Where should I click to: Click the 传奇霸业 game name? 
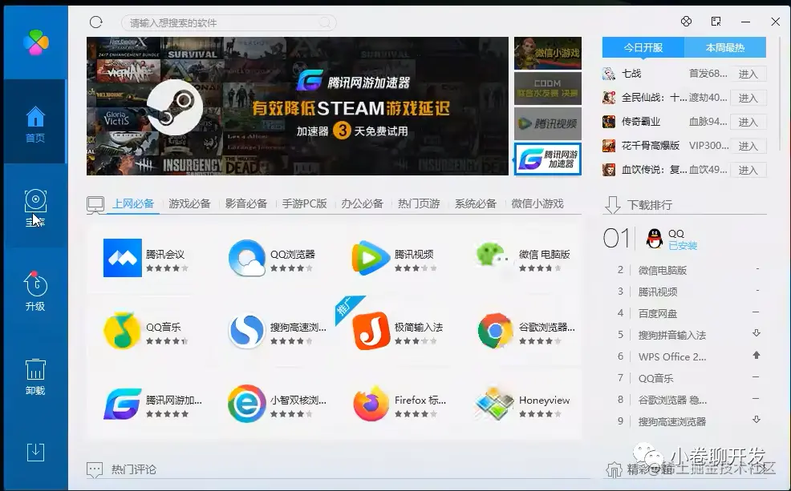point(641,122)
